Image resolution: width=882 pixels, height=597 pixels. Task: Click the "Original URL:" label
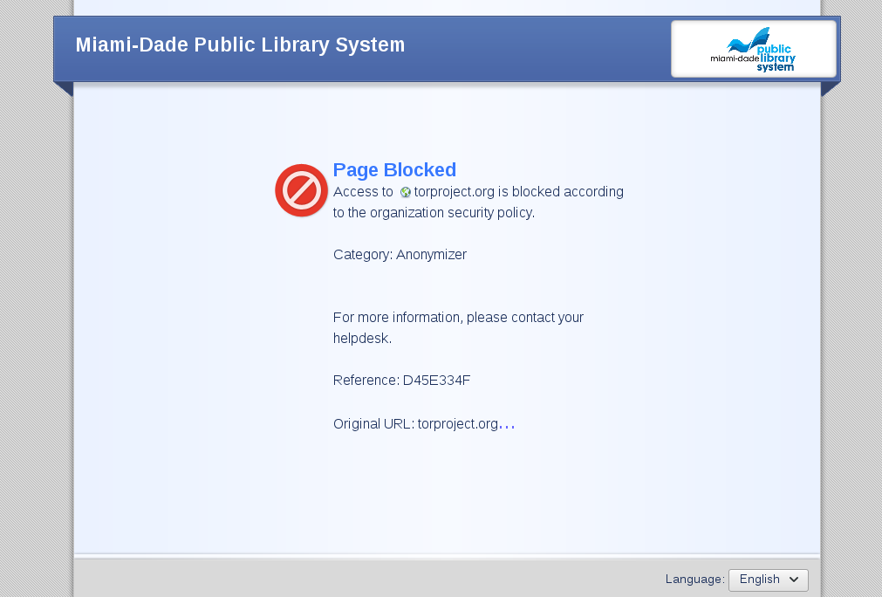click(x=373, y=424)
